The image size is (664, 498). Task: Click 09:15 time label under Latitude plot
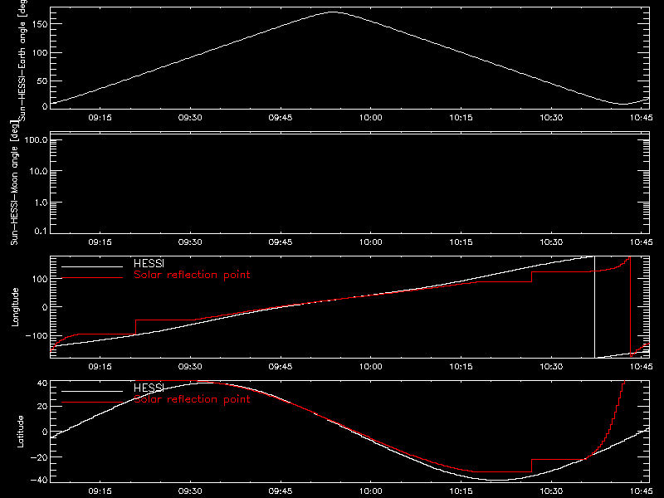pos(100,491)
